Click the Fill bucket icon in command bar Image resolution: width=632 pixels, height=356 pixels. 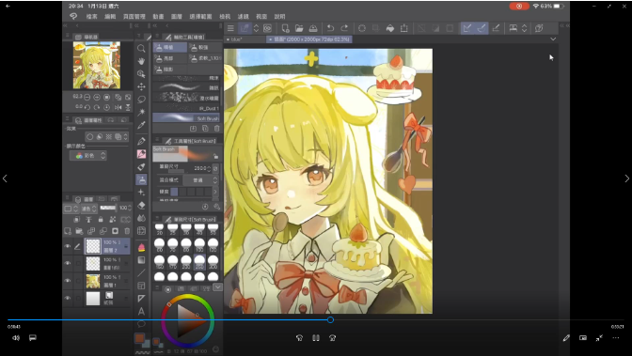point(390,28)
